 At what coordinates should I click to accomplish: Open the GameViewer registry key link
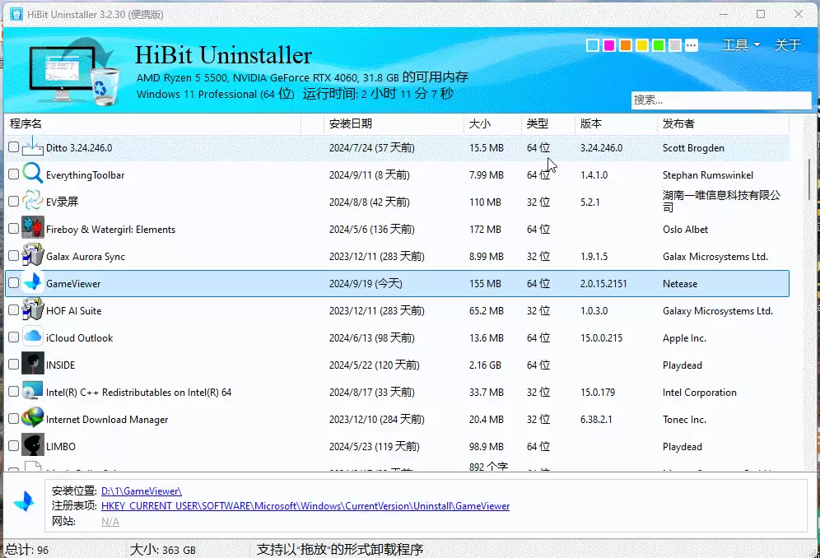305,506
